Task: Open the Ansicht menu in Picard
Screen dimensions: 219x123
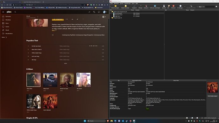Action: [122, 3]
